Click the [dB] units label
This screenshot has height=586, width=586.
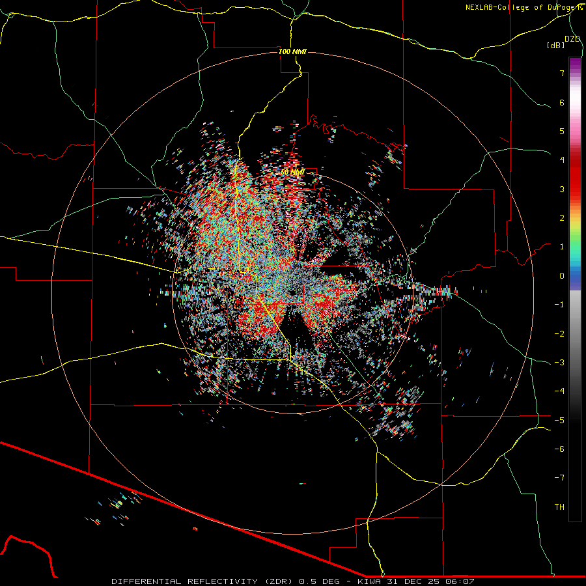(x=555, y=45)
